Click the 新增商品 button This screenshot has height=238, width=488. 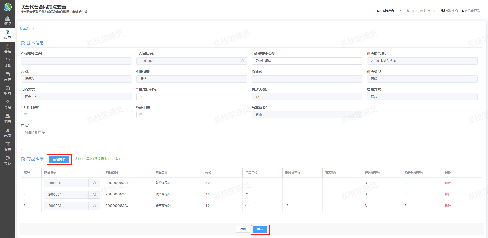(x=59, y=159)
